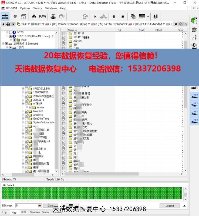199x216 pixels.
Task: Toggle checkbox for folder 20141117
Action: (64, 33)
